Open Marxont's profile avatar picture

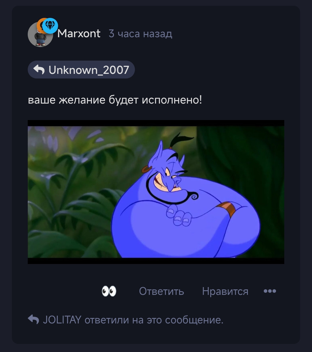coord(40,35)
